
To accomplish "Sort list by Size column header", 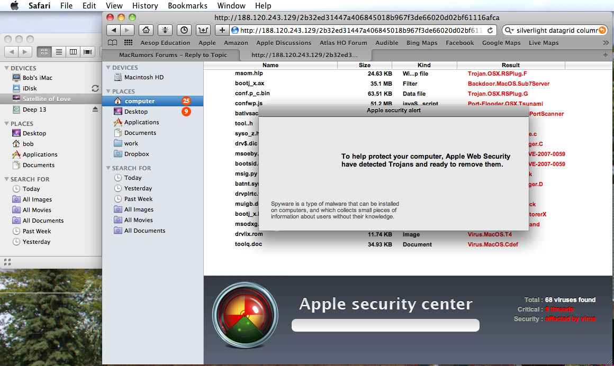I will tap(365, 65).
